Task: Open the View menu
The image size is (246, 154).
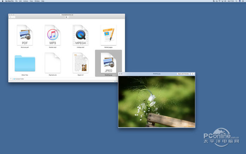Action: tap(31, 1)
